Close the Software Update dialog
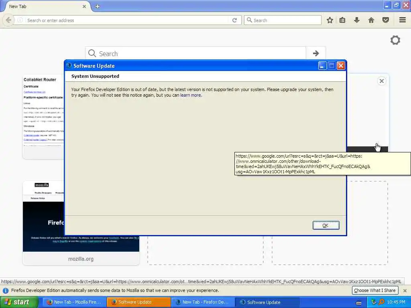 [x=341, y=66]
